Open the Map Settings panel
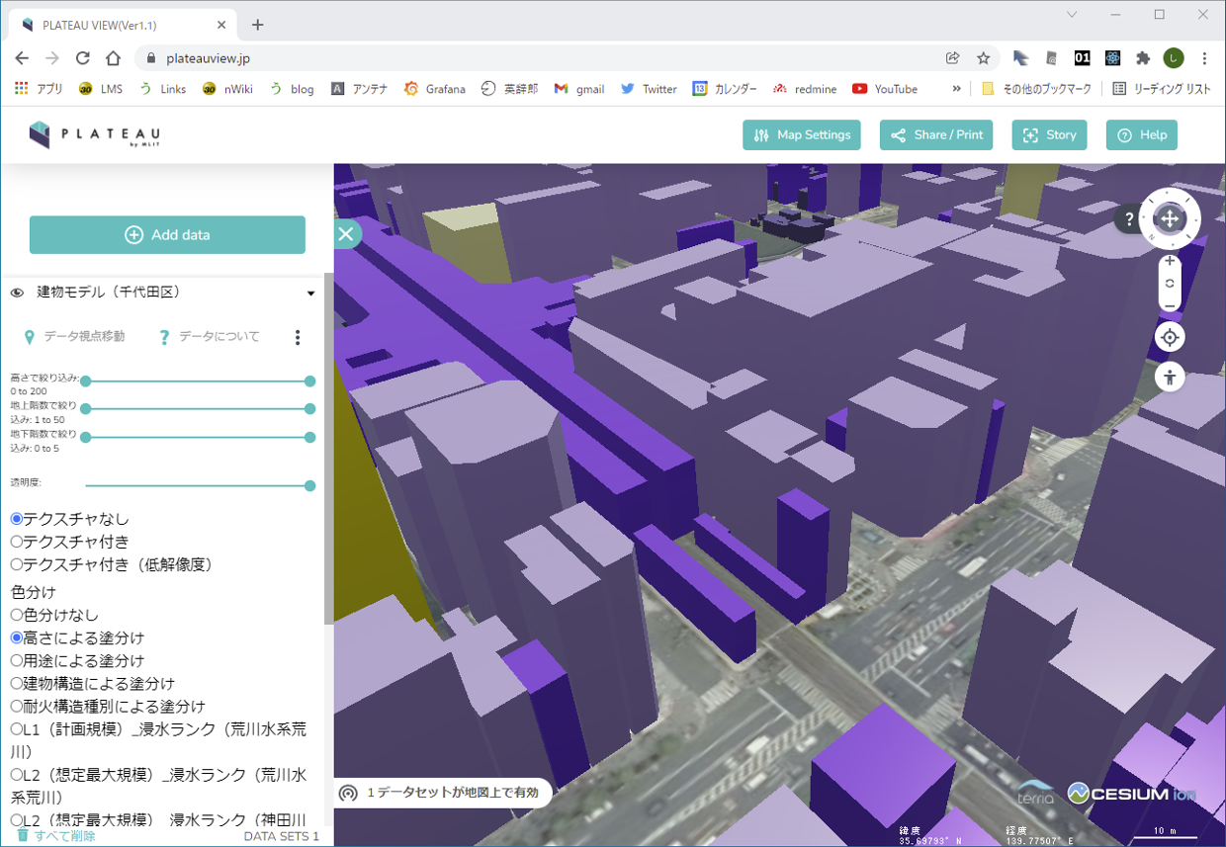1226x847 pixels. coord(802,135)
